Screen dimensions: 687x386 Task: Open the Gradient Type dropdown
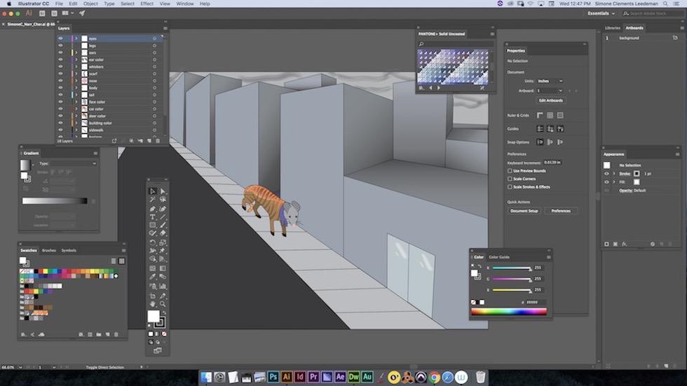(73, 163)
